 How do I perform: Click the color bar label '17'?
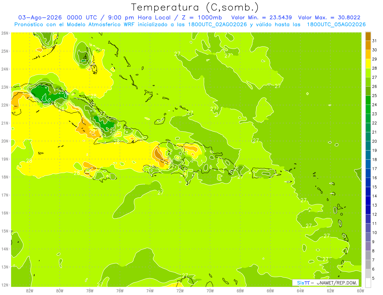point(375,169)
